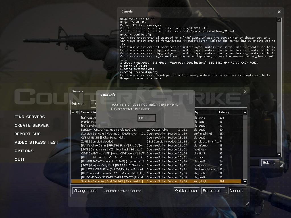Screen dimensions: 291x218
Task: Click the server list scrollbar thumb
Action: (x=245, y=117)
